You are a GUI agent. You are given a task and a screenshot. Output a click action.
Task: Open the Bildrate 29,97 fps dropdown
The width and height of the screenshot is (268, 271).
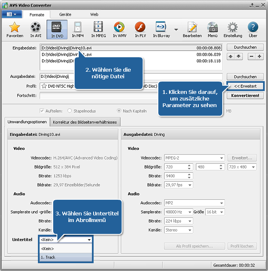point(179,185)
